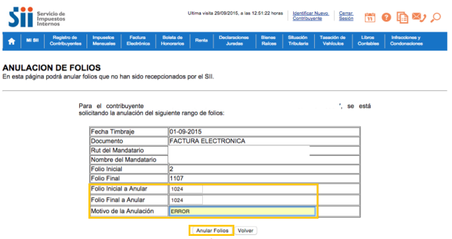Click the Volver button
Viewport: 452px width, 239px height.
click(x=245, y=230)
